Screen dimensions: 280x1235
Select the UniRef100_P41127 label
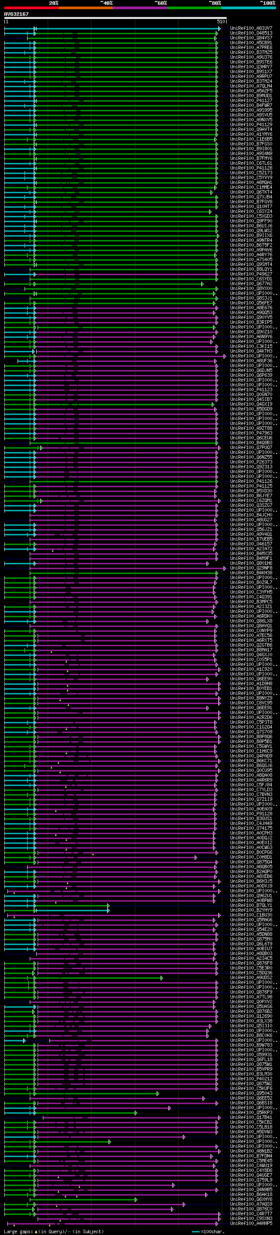(251, 101)
